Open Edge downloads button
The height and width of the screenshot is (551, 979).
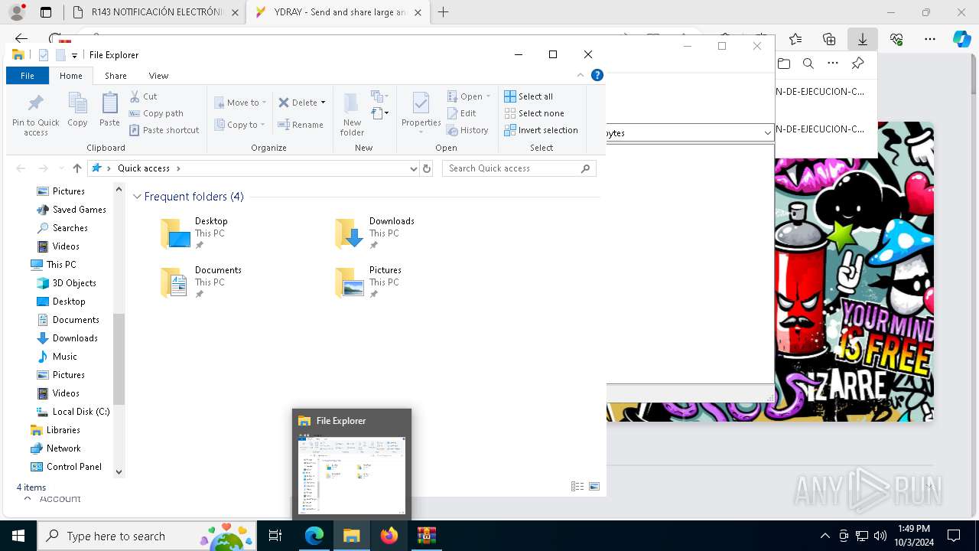coord(862,39)
